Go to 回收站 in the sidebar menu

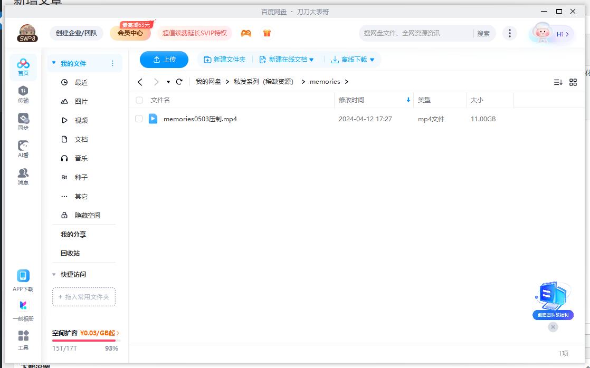click(69, 253)
